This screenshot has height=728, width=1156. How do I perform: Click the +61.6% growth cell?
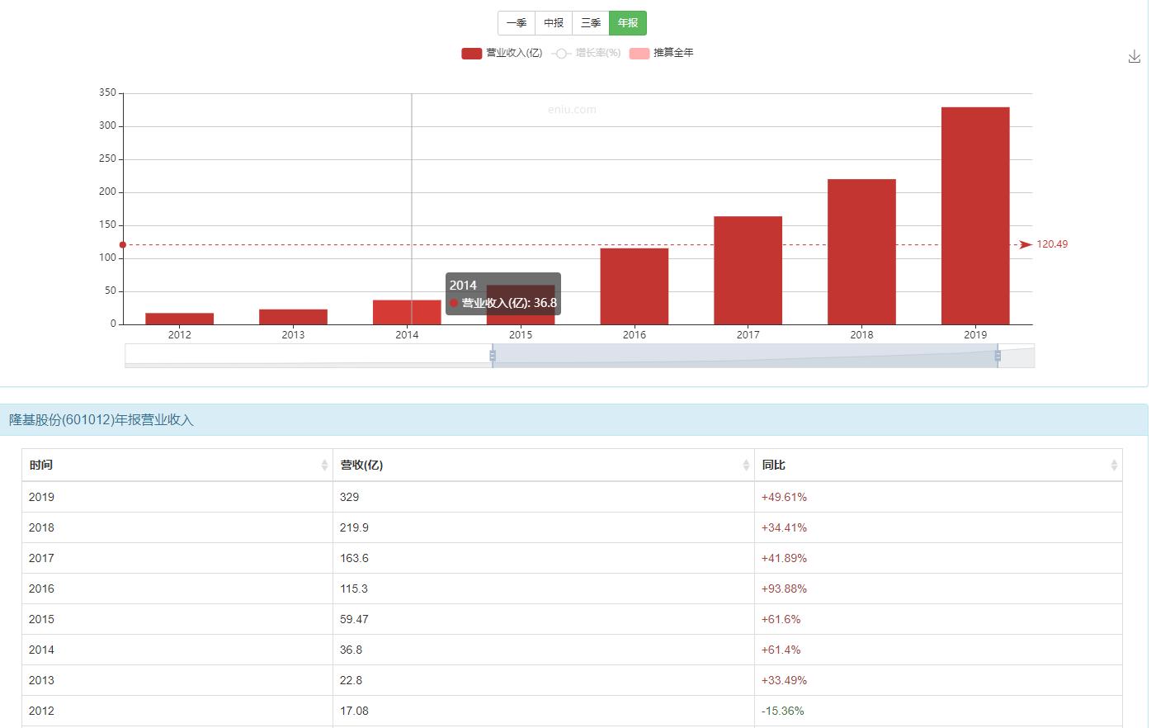(938, 619)
